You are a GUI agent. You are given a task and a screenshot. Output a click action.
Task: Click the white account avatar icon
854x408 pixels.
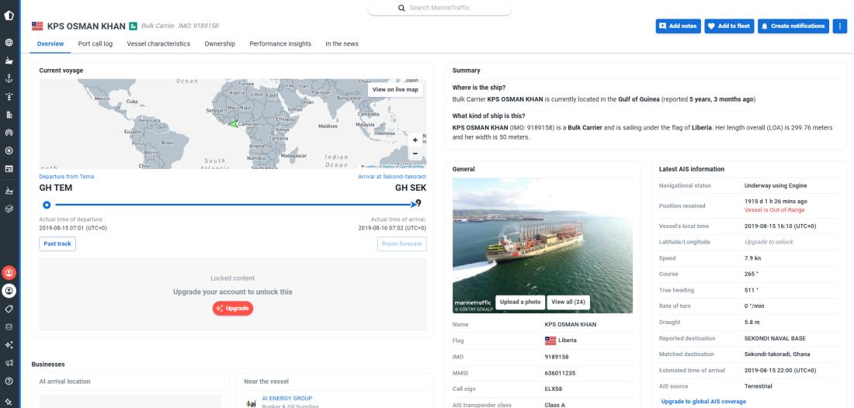pyautogui.click(x=9, y=291)
